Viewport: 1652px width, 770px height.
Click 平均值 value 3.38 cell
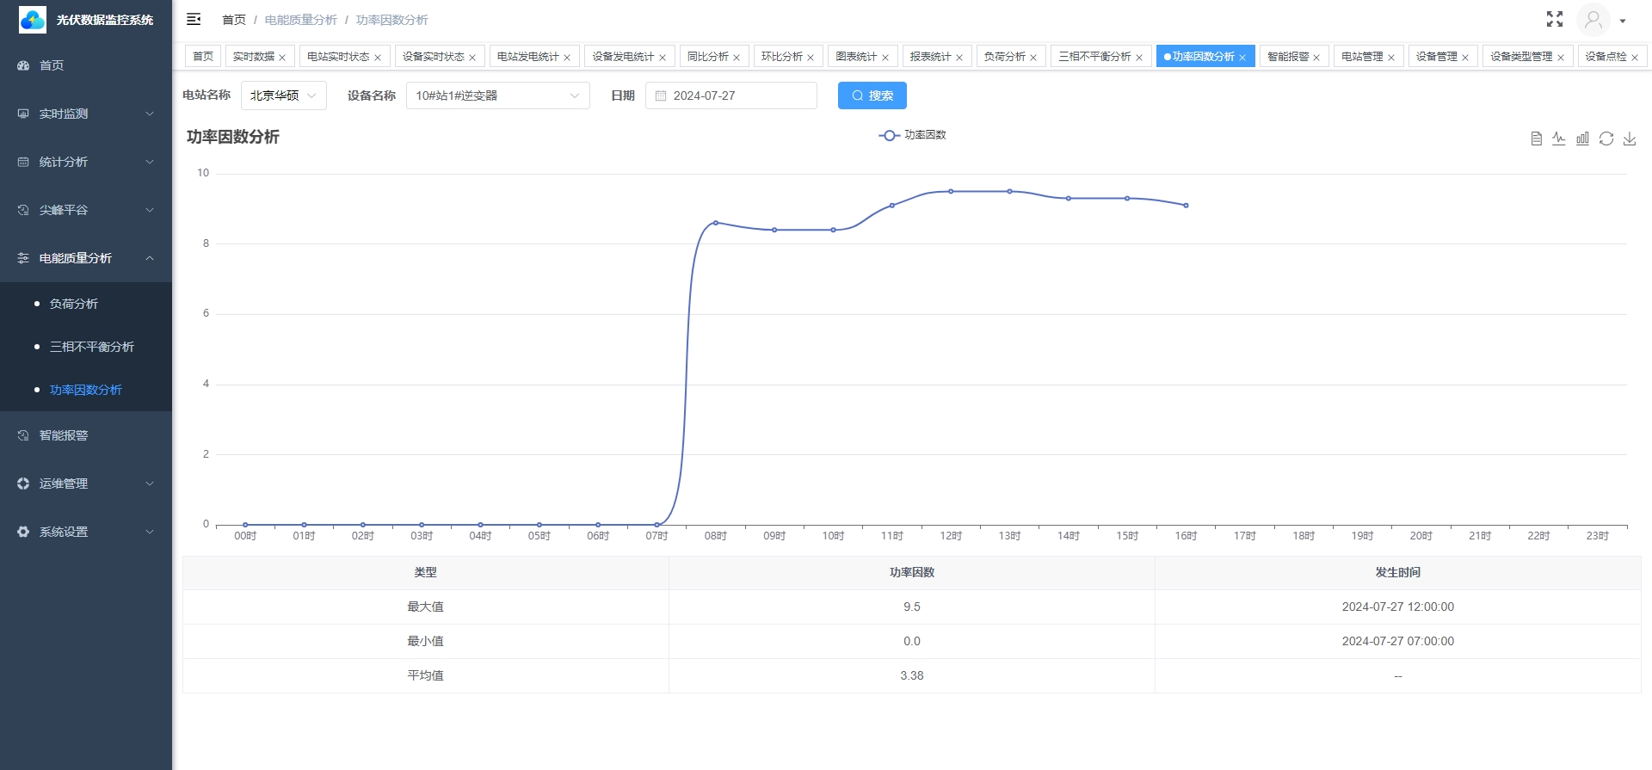912,676
